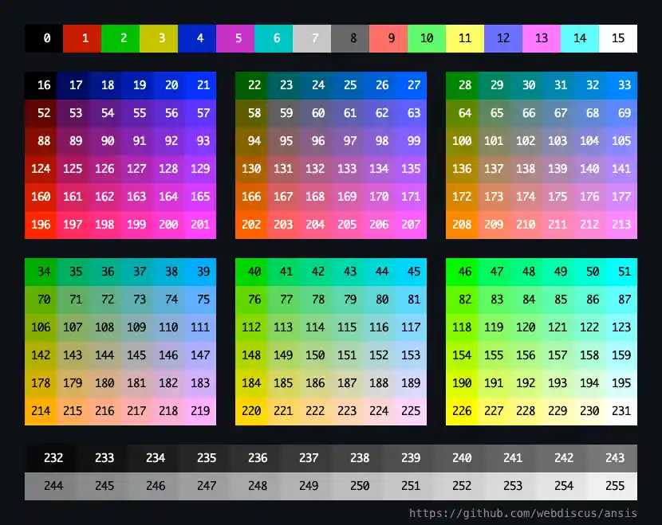662x525 pixels.
Task: Click grayscale swatch 232
Action: pyautogui.click(x=53, y=458)
